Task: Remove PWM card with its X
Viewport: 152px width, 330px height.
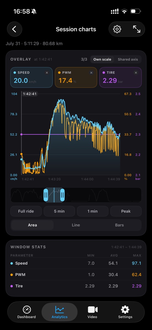Action: (91, 73)
